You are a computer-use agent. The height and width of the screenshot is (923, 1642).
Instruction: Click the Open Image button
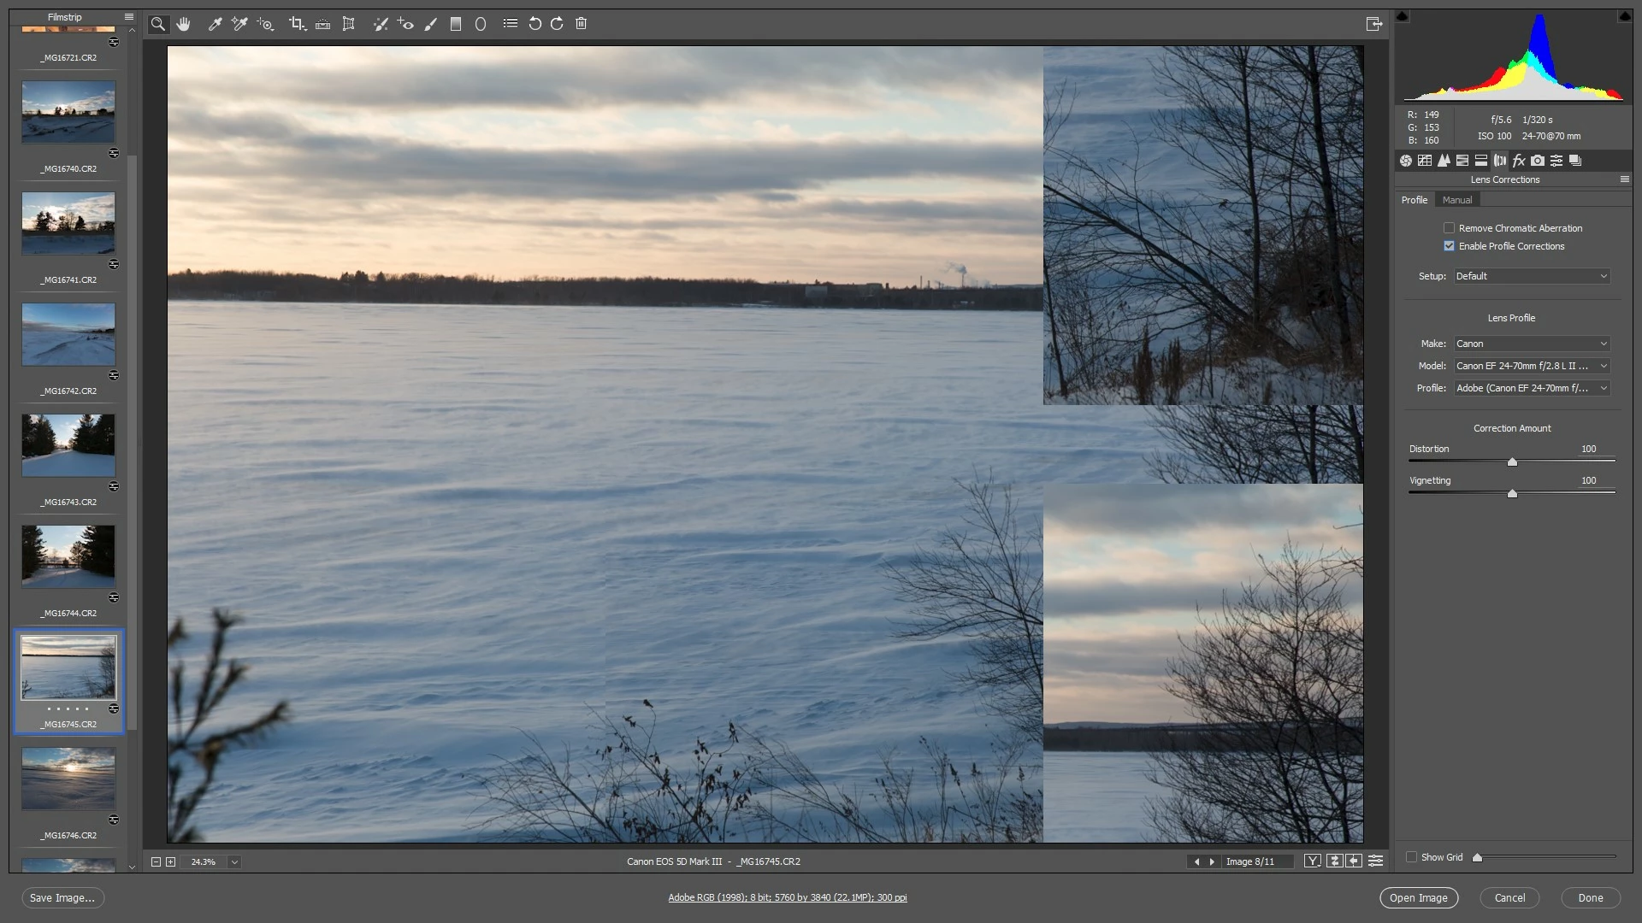(x=1418, y=898)
